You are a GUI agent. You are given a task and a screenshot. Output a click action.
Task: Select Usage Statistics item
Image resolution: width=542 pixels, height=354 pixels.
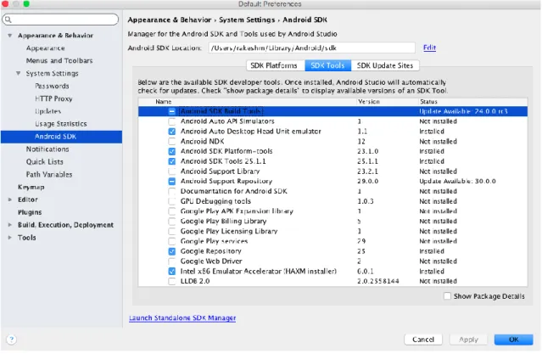61,124
